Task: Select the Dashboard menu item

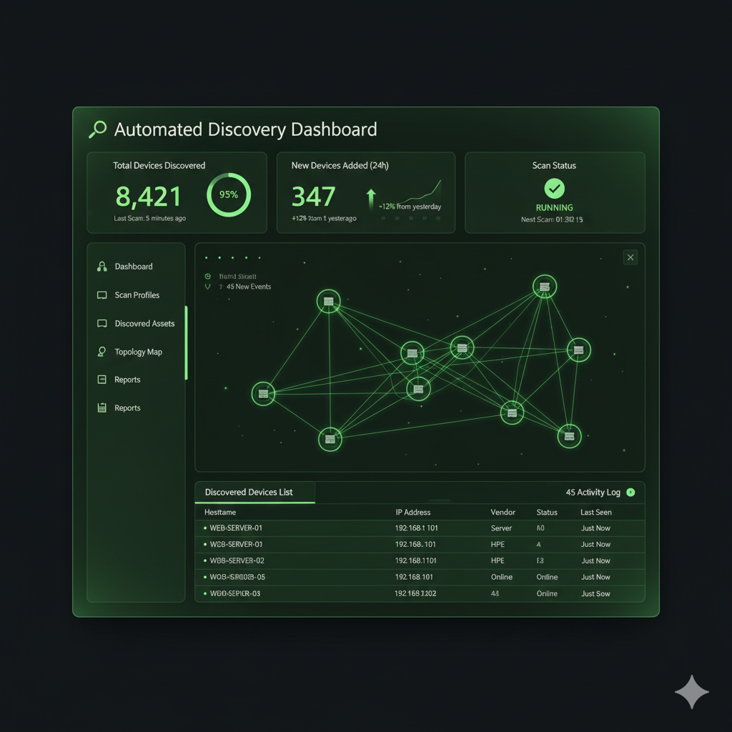Action: point(133,266)
